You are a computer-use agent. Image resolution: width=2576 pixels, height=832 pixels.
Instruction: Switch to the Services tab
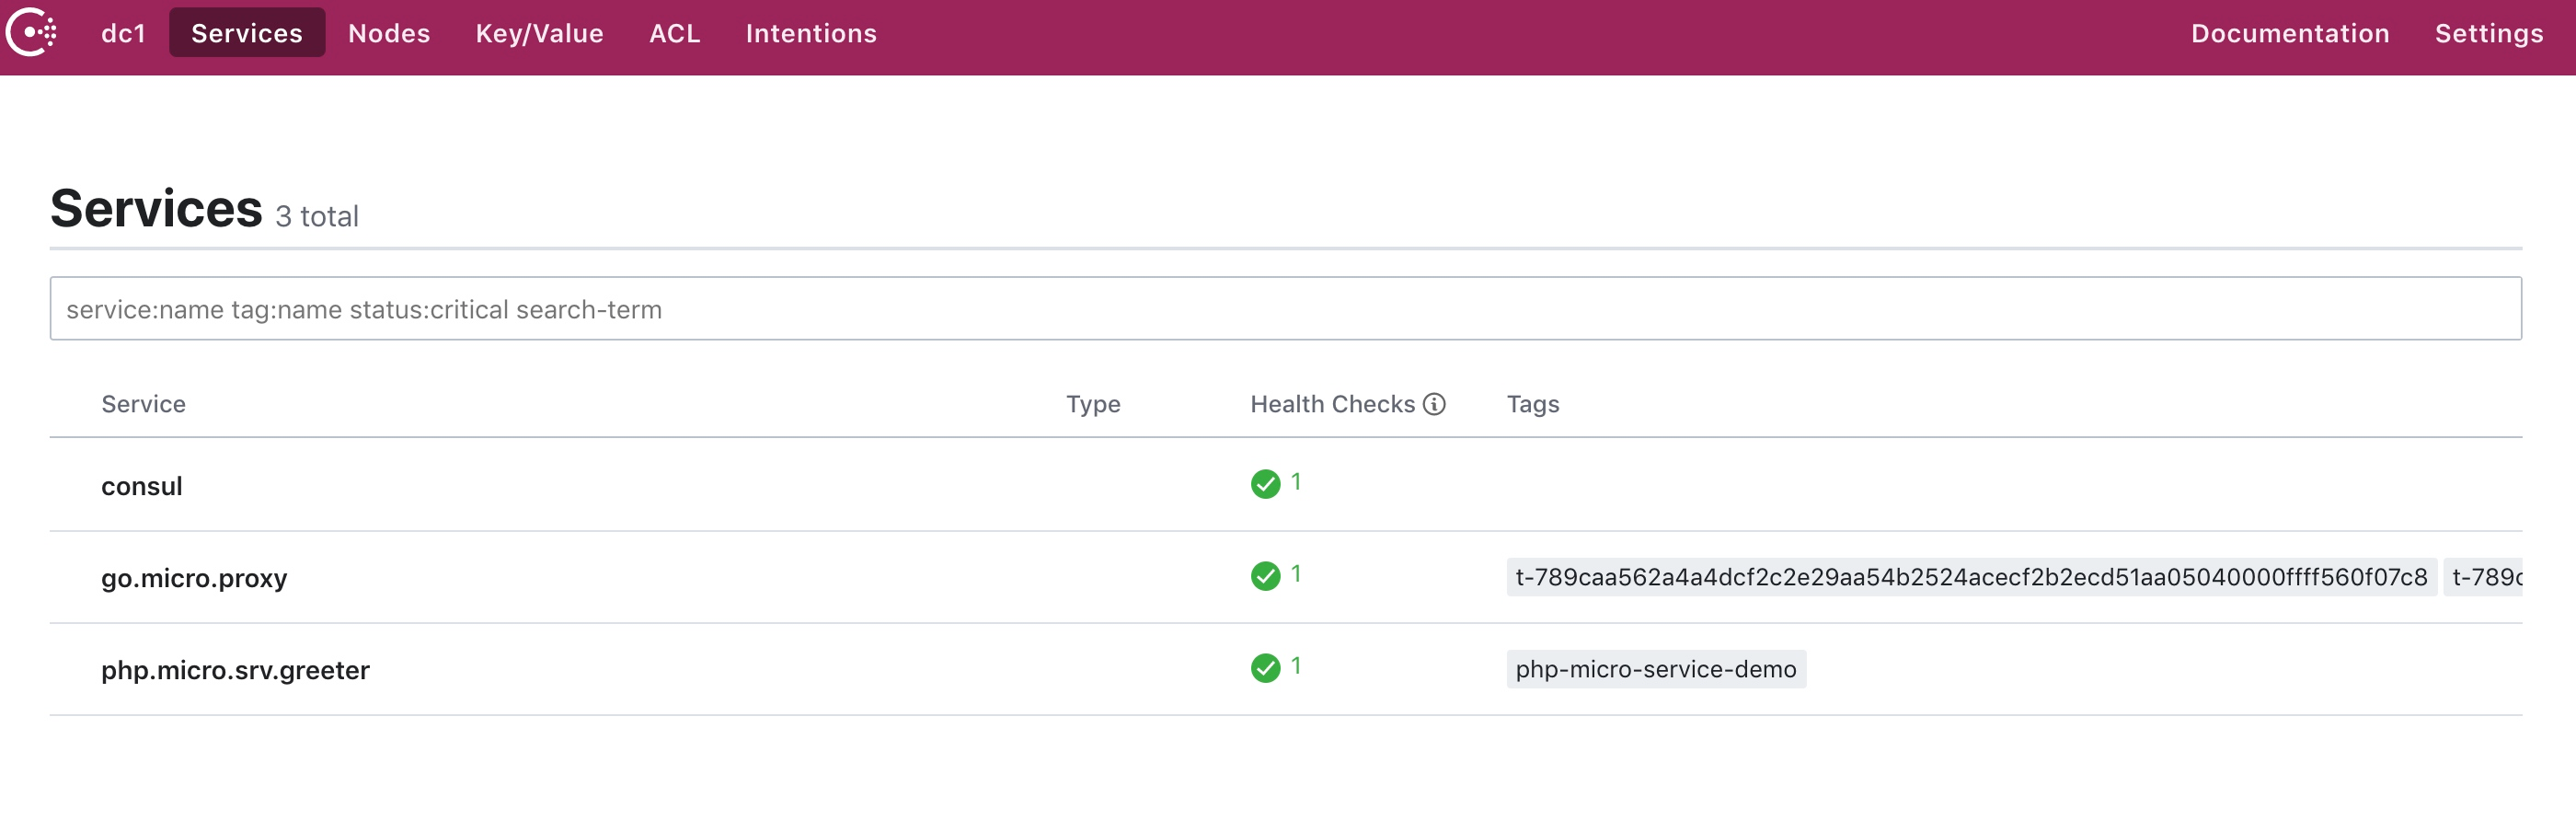coord(246,33)
